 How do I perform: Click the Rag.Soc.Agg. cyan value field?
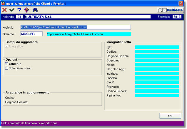pos(157,69)
